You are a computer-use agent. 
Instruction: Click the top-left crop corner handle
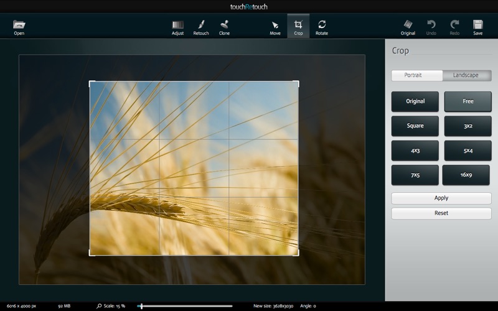91,82
